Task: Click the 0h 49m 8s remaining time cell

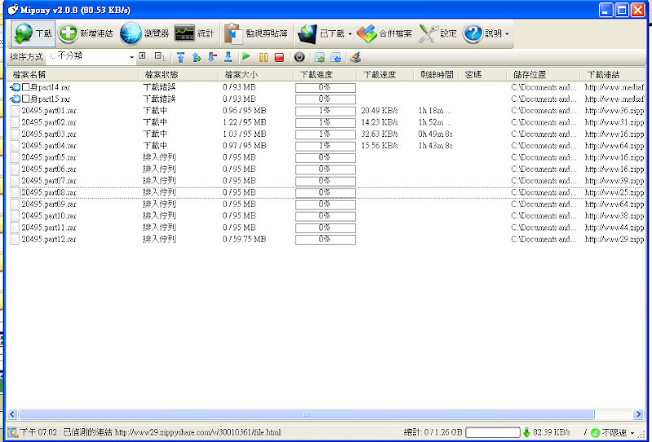Action: tap(435, 133)
